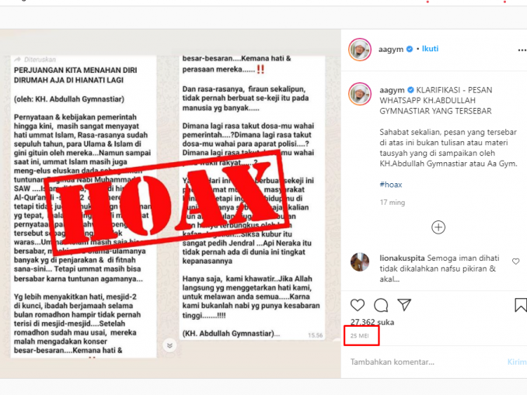Screen dimensions: 527x395
Task: Click the aagym username in the header
Action: [391, 49]
